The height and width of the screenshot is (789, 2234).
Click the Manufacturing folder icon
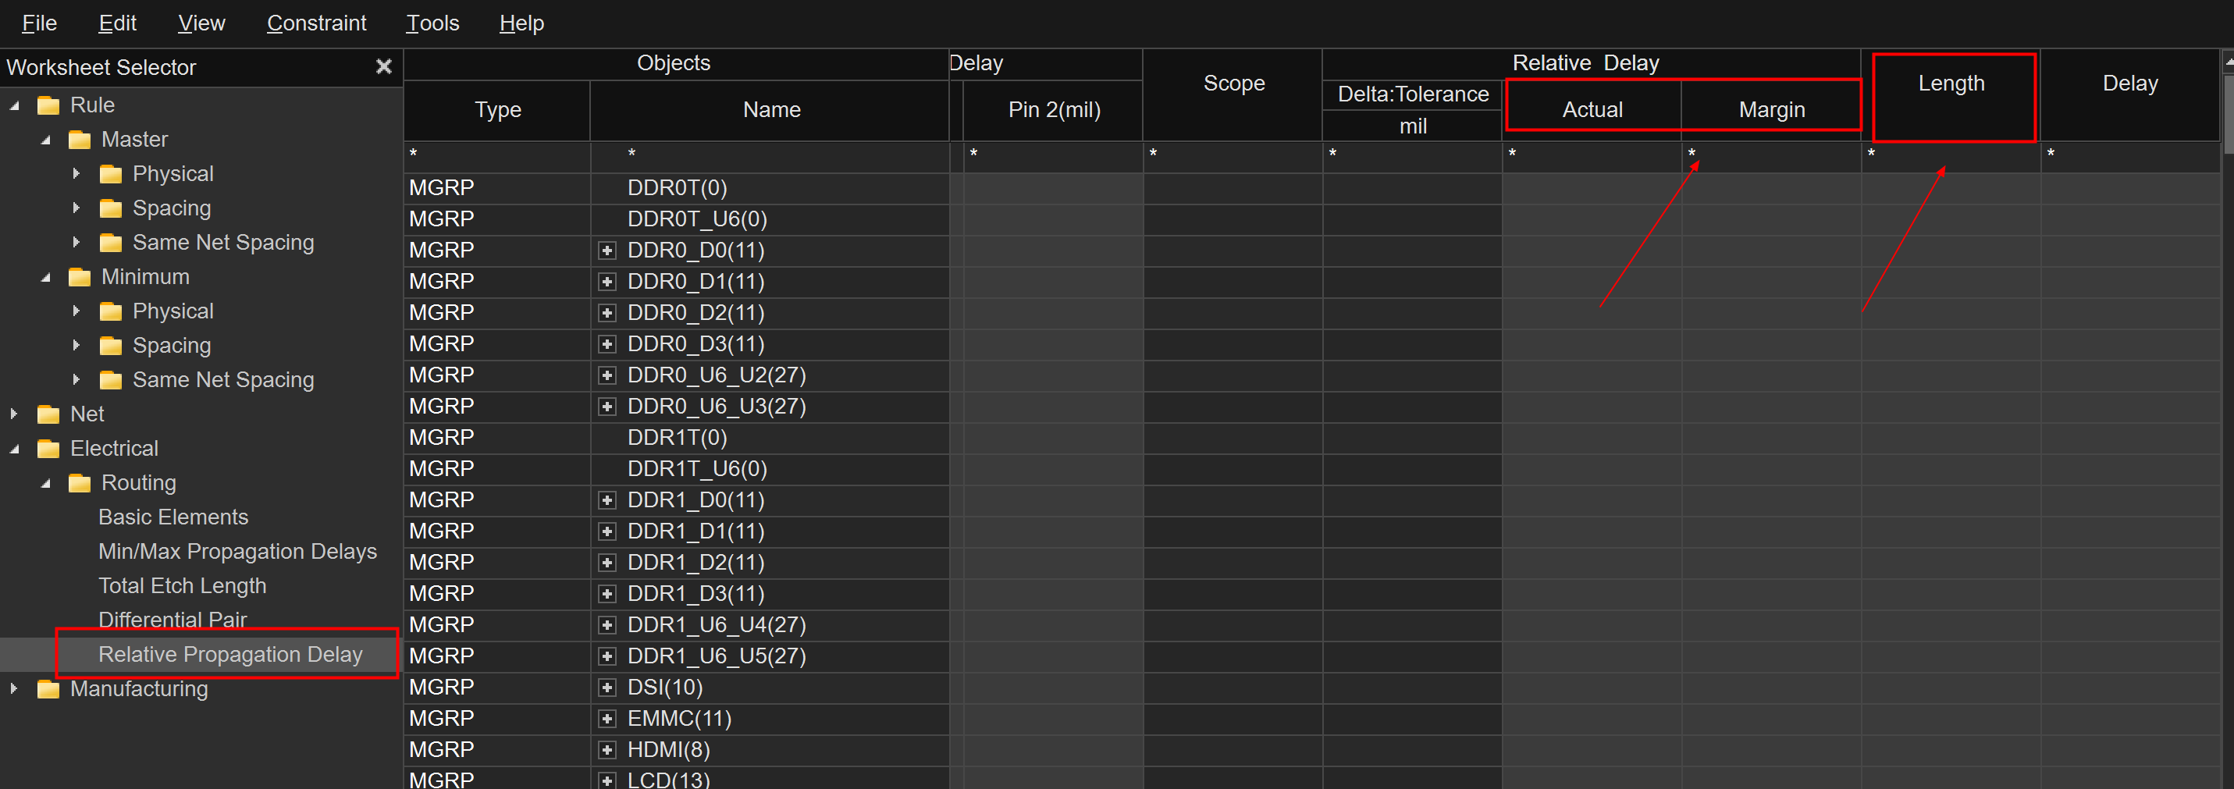[48, 688]
